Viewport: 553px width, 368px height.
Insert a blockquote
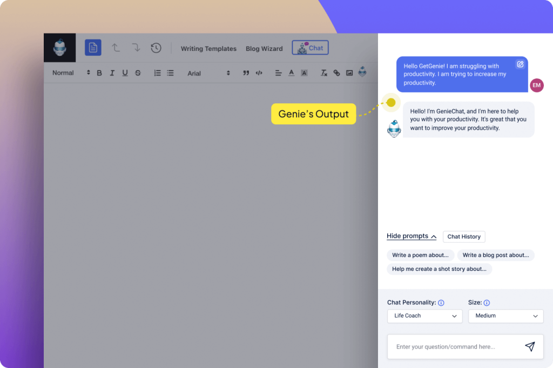(x=246, y=73)
